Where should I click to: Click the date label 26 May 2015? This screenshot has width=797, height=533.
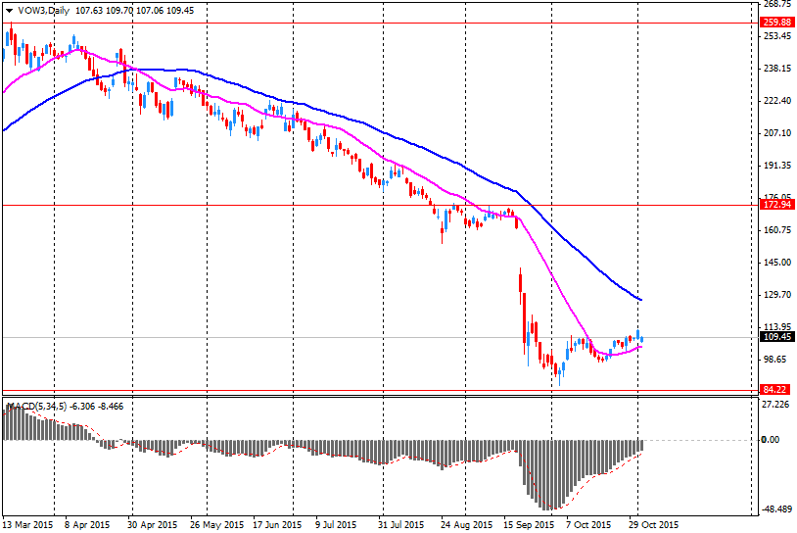[217, 524]
